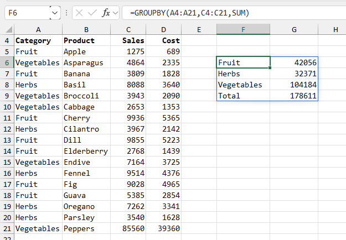Click cost value 3341 for Oregano
This screenshot has width=346, height=240.
point(163,206)
